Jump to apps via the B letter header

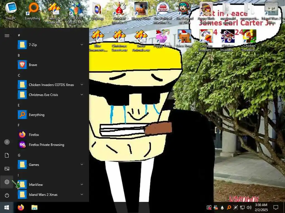pos(19,55)
